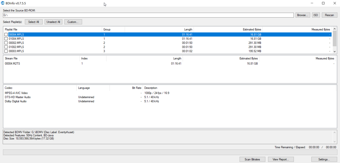Open the Browse... folder dialog
Viewport: 340px width, 163px height.
point(303,15)
